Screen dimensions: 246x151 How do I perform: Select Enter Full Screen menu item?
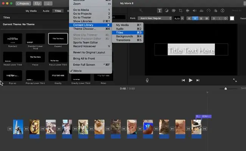90,65
